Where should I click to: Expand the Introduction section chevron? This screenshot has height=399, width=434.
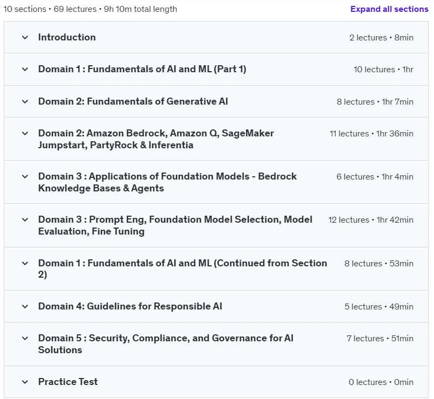[25, 37]
